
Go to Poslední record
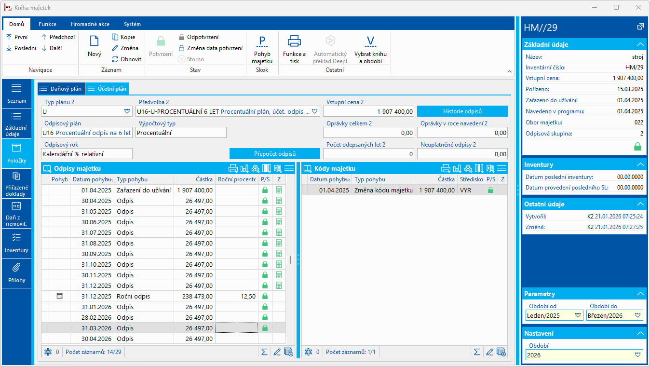(x=21, y=48)
